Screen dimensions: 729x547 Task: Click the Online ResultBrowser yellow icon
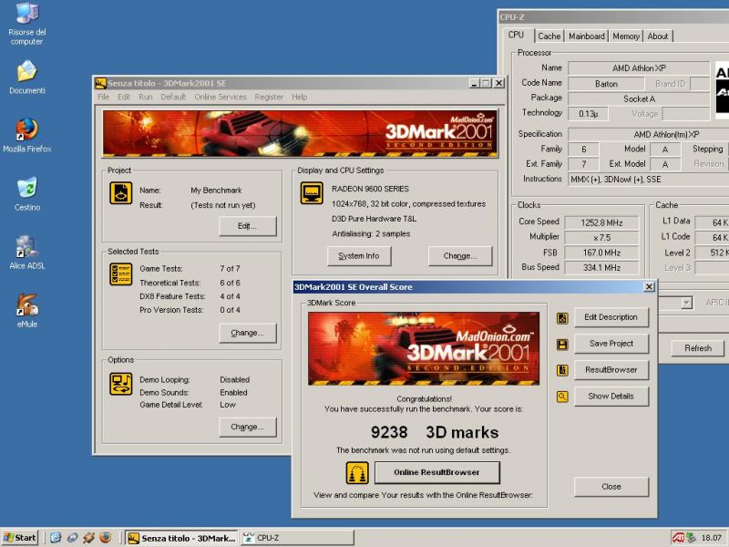point(357,473)
